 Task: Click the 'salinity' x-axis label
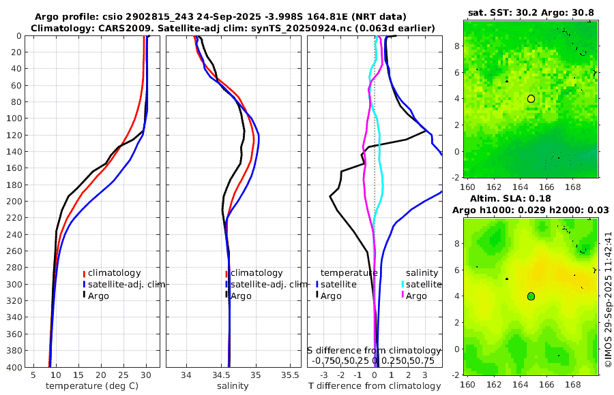[x=233, y=386]
